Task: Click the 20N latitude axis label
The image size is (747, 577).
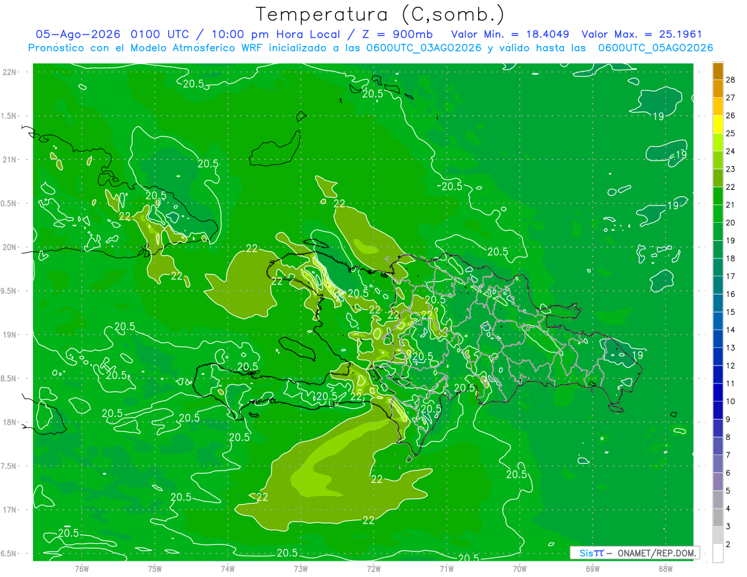Action: pos(10,248)
